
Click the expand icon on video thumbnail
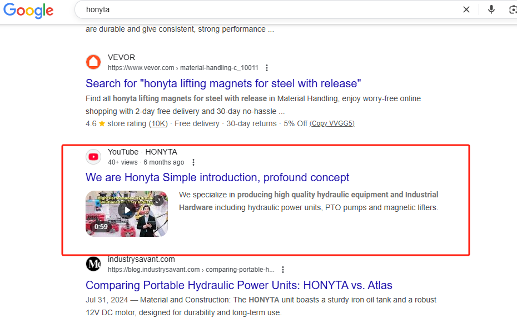point(158,200)
